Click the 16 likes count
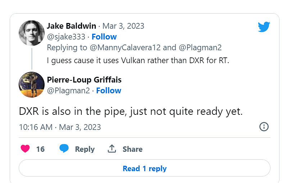The image size is (291, 183). [x=41, y=149]
